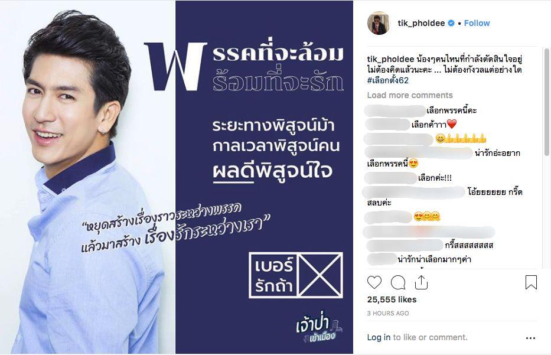551x355 pixels.
Task: Share the post using the upload arrow icon
Action: tap(421, 282)
